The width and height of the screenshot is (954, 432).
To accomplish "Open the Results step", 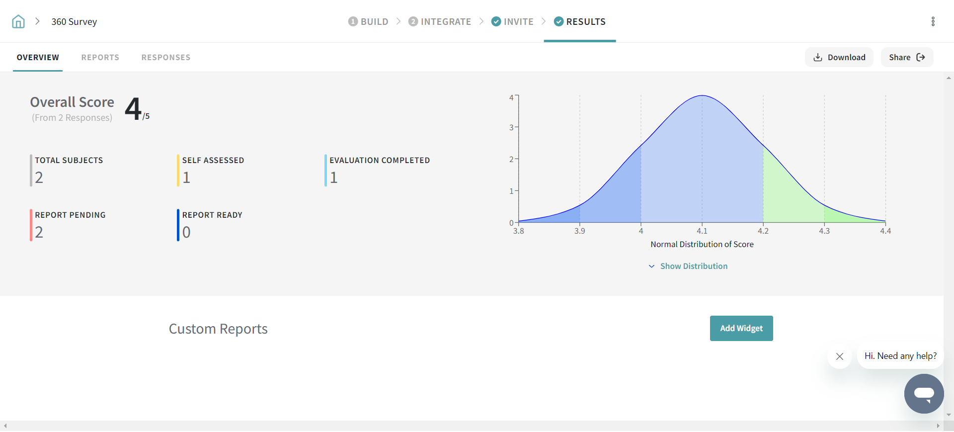I will pos(579,21).
